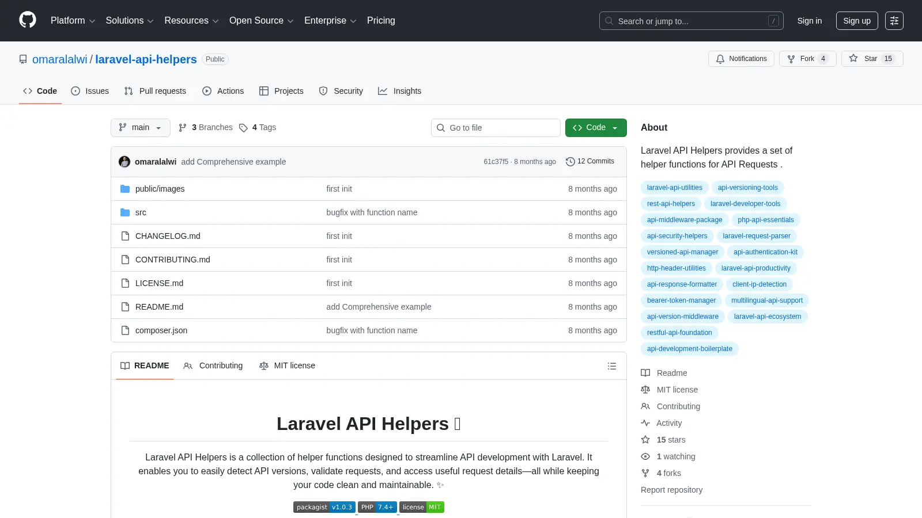This screenshot has width=922, height=518.
Task: Click the repository icon beside omaralalwi
Action: (x=23, y=59)
